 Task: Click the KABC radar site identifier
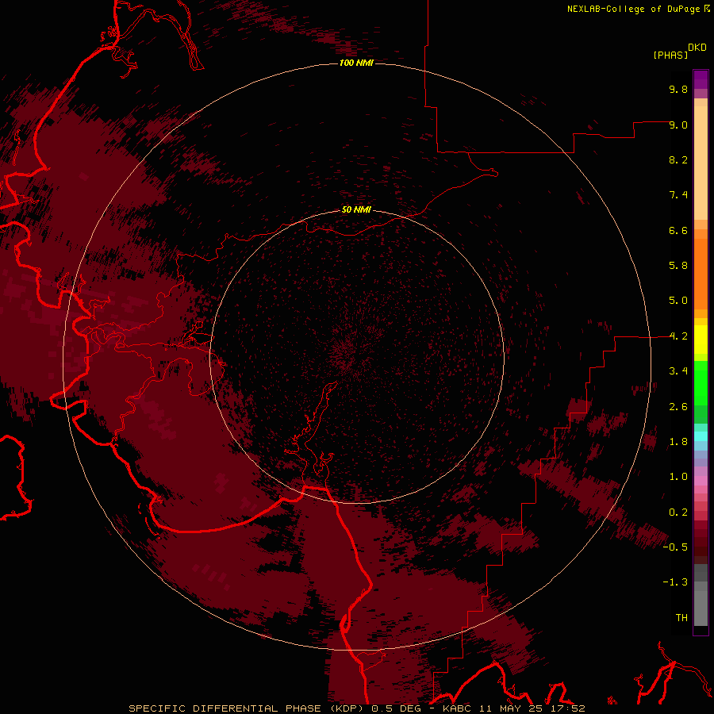point(458,708)
